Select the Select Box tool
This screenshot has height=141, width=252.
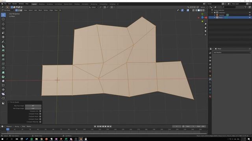click(3, 15)
